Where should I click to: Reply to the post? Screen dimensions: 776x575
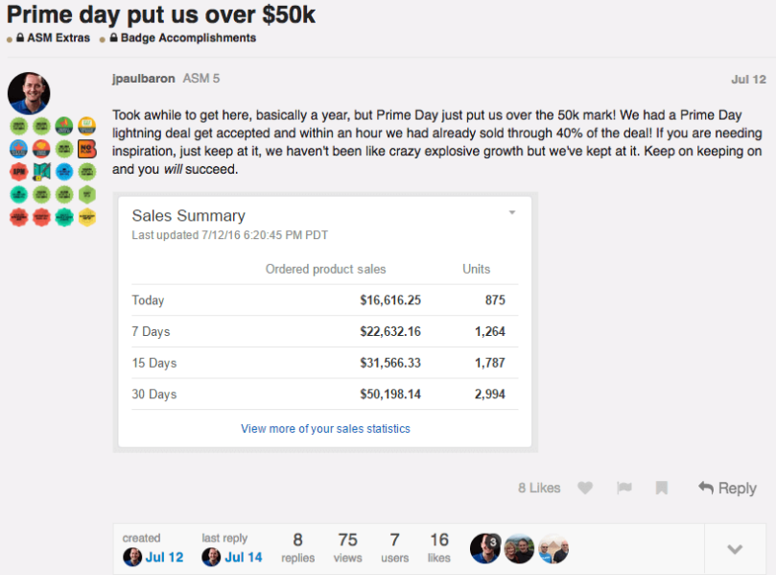pos(727,488)
